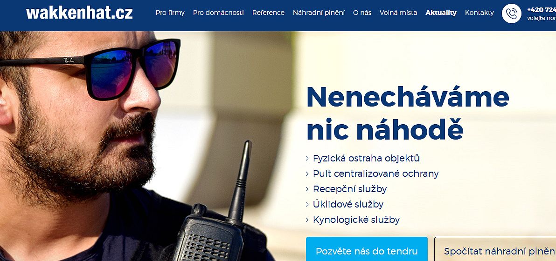Open Náhradní plnění in navigation
Viewport: 556px width, 261px height.
pyautogui.click(x=319, y=13)
